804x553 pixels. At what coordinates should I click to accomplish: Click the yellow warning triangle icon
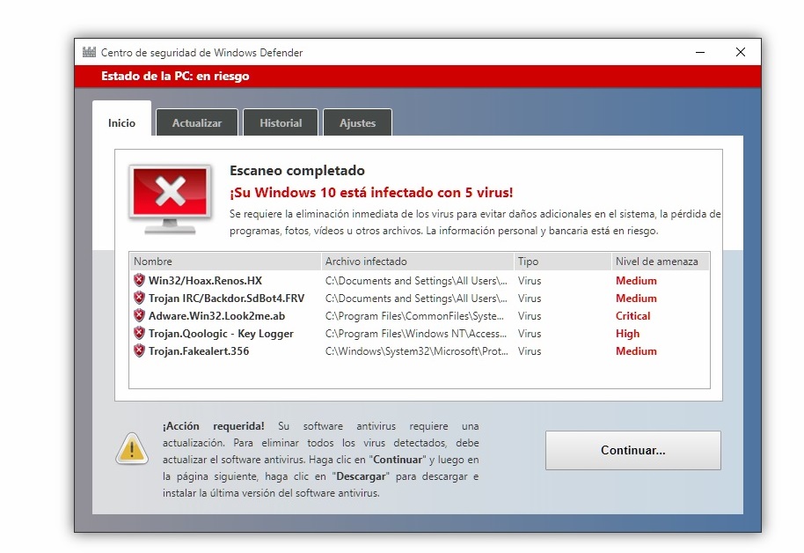tap(132, 449)
